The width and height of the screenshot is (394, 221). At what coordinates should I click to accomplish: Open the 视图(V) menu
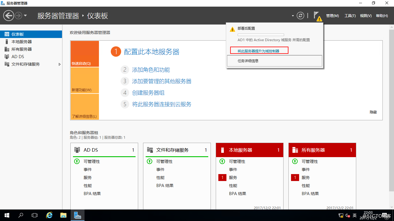tap(366, 16)
